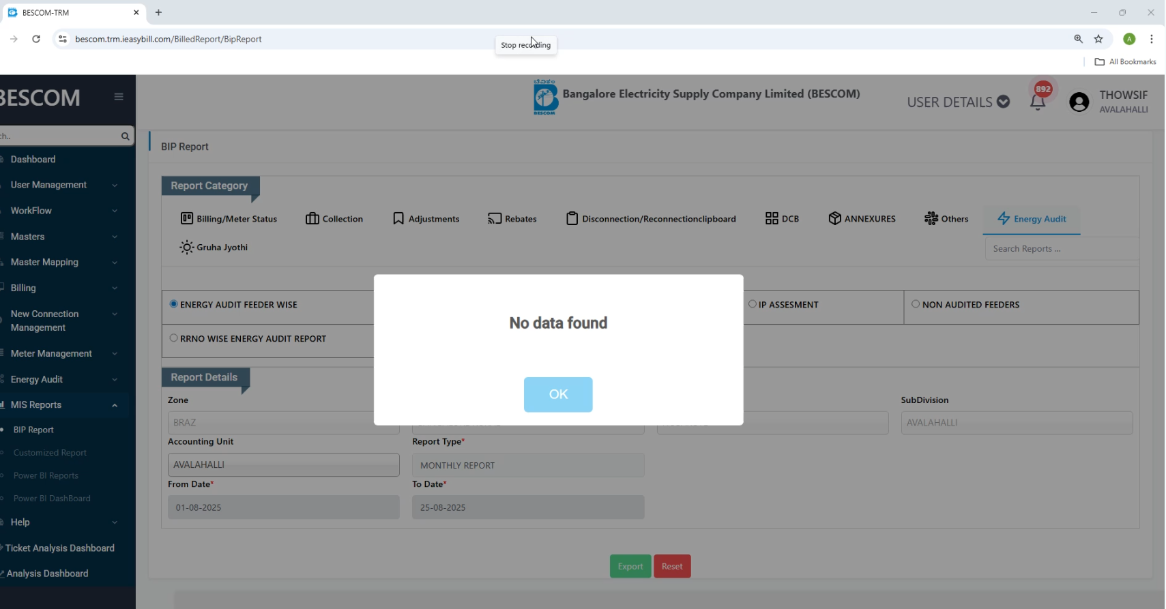This screenshot has width=1166, height=609.
Task: Click the sidebar search magnifier icon
Action: pyautogui.click(x=125, y=136)
